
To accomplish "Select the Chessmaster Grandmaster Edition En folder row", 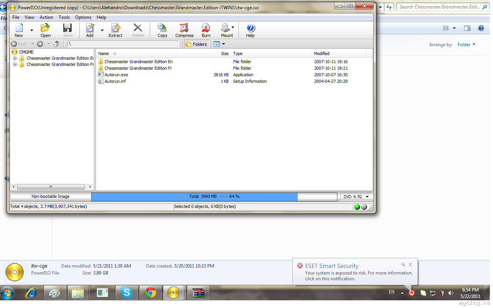I will [234, 62].
